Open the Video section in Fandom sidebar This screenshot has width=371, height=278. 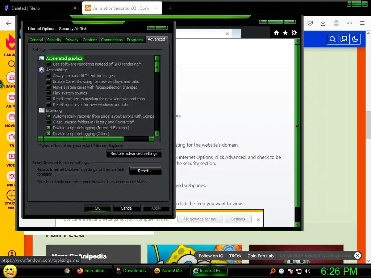[11, 159]
